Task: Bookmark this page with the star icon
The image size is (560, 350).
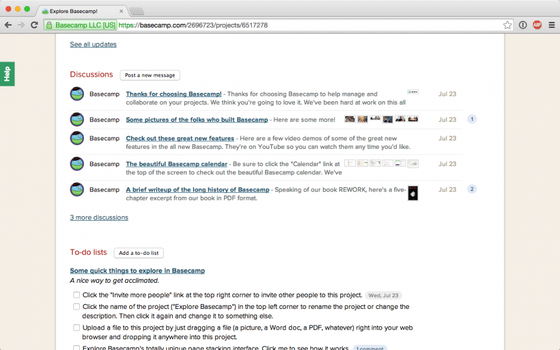Action: 508,25
